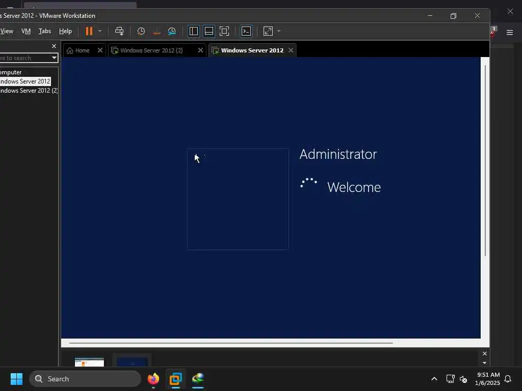
Task: Close the library sidebar panel
Action: pyautogui.click(x=54, y=46)
